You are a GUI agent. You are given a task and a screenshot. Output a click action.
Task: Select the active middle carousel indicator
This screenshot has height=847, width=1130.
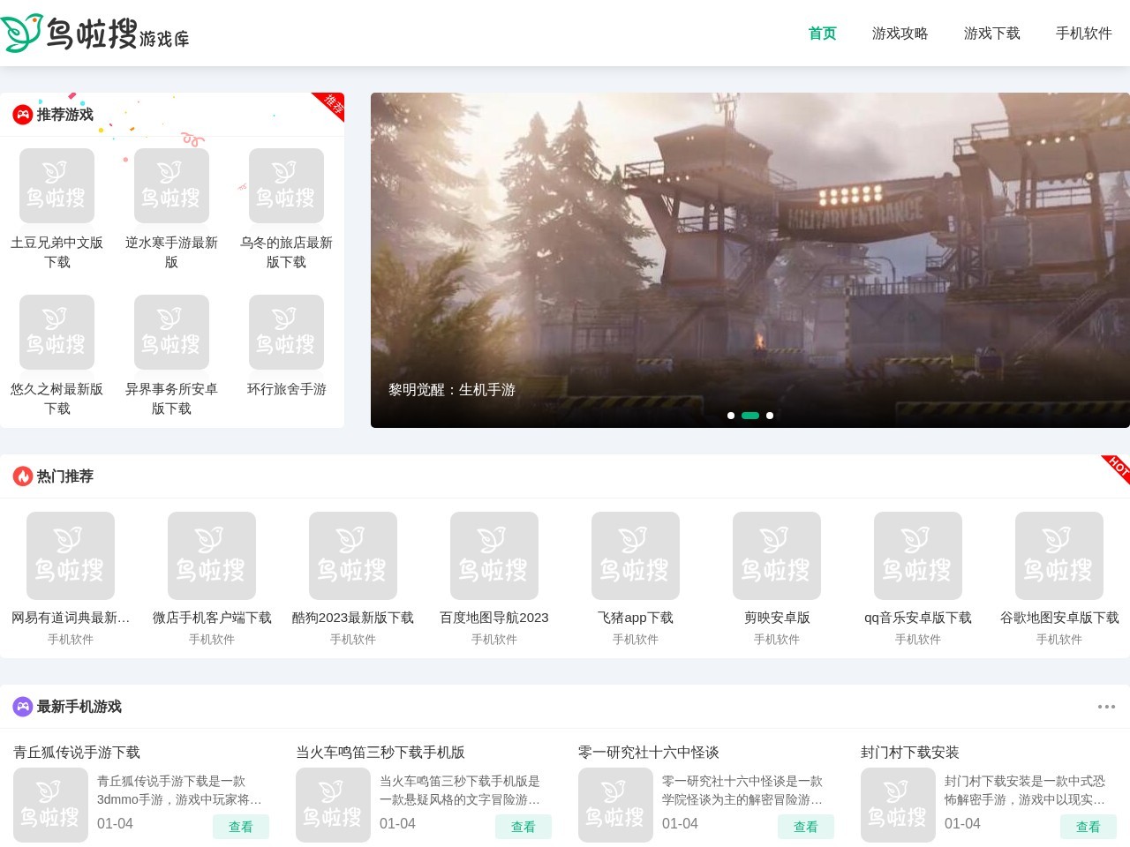tap(750, 416)
